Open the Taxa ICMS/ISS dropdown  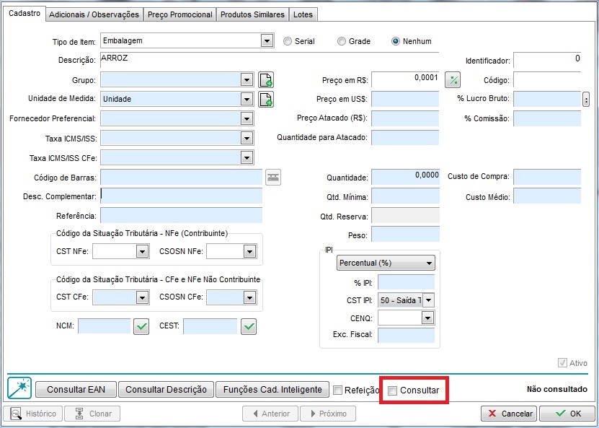click(247, 138)
